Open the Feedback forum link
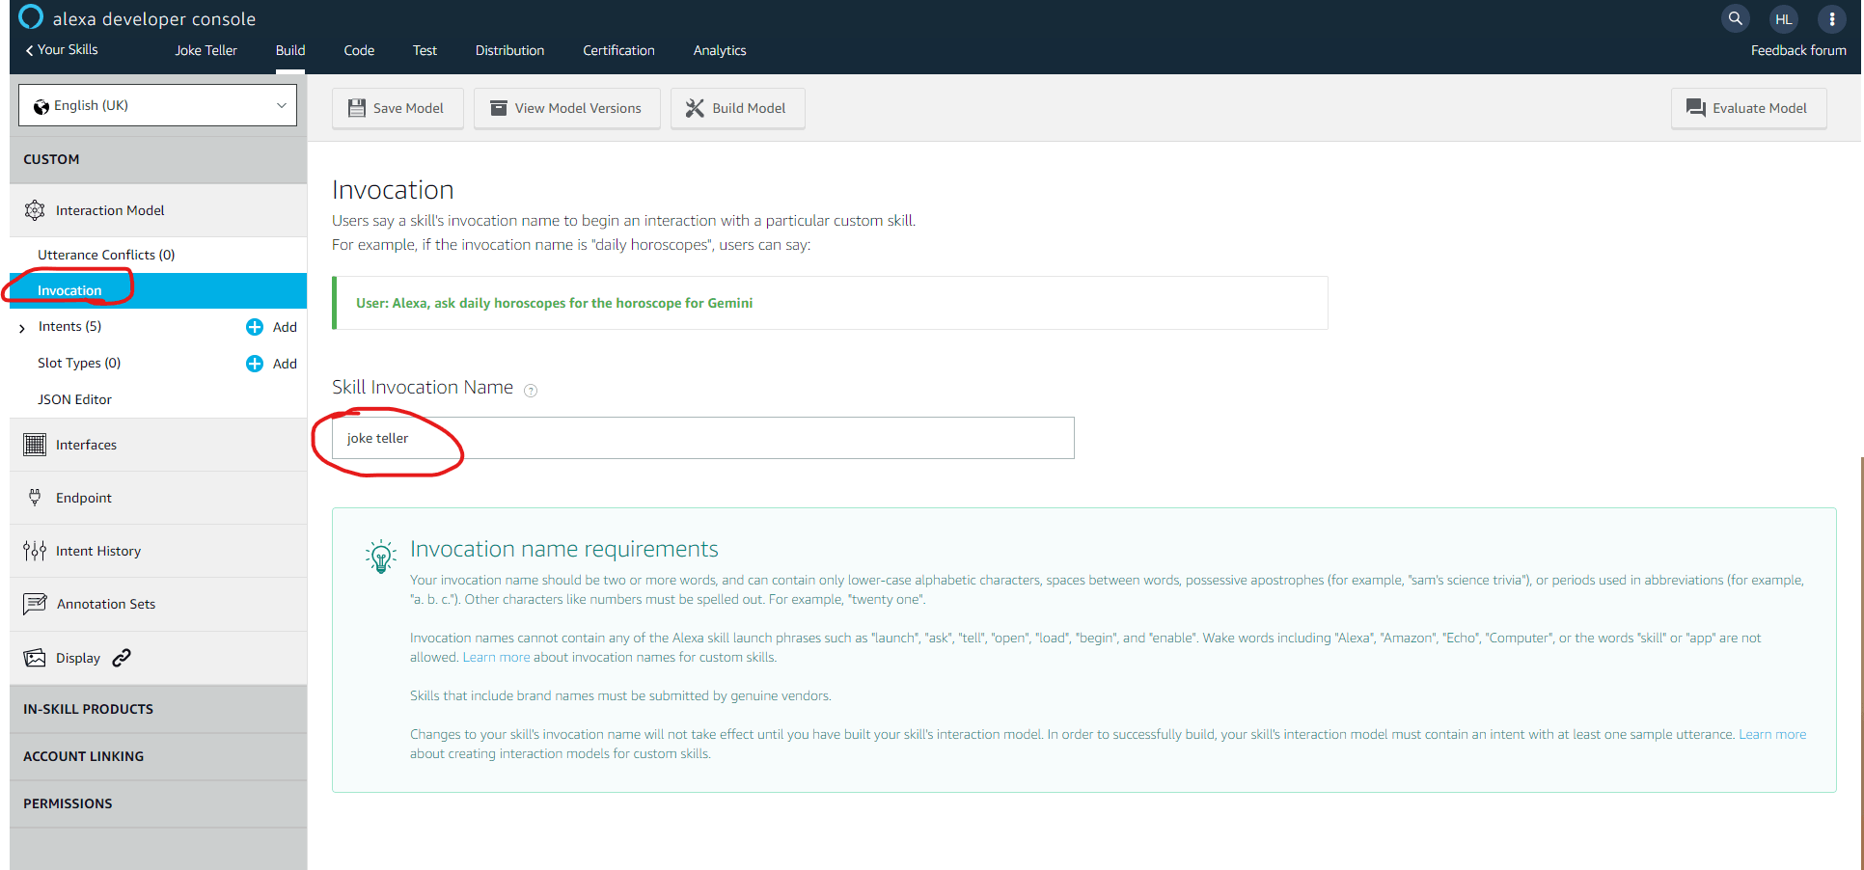This screenshot has width=1864, height=870. pyautogui.click(x=1797, y=50)
